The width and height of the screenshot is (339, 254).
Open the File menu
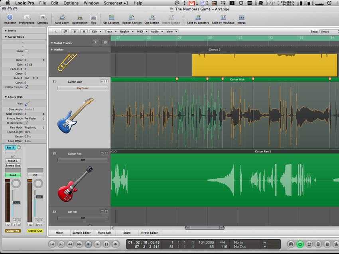42,3
